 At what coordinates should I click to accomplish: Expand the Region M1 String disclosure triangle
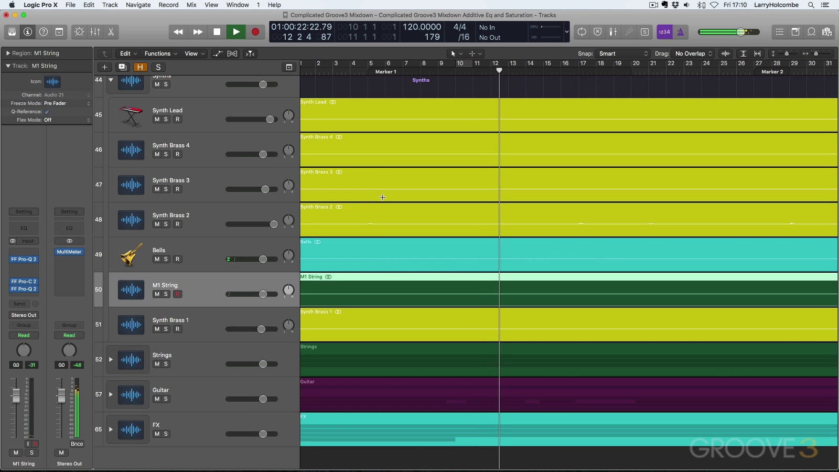pyautogui.click(x=8, y=53)
